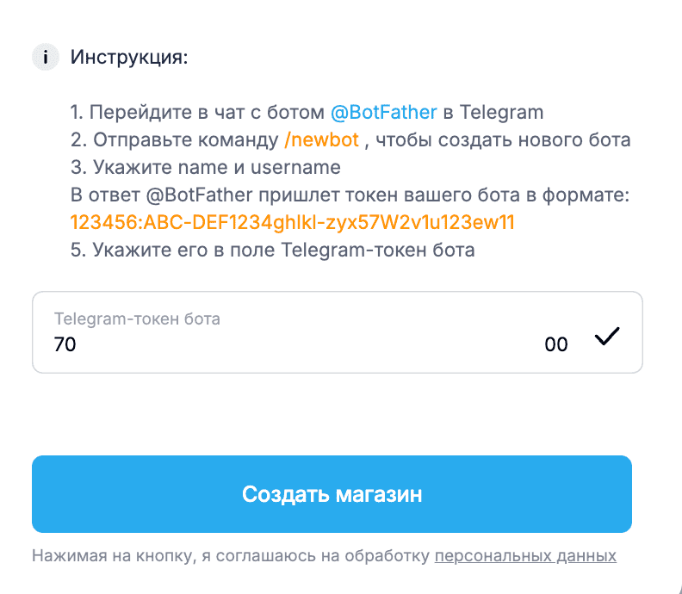
Task: Click the Создать магазин button
Action: click(332, 494)
